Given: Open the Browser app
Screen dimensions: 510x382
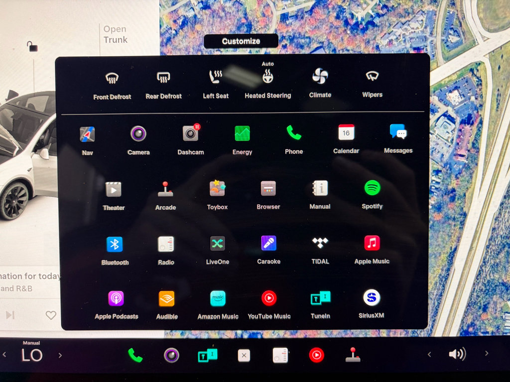Looking at the screenshot, I should [268, 194].
